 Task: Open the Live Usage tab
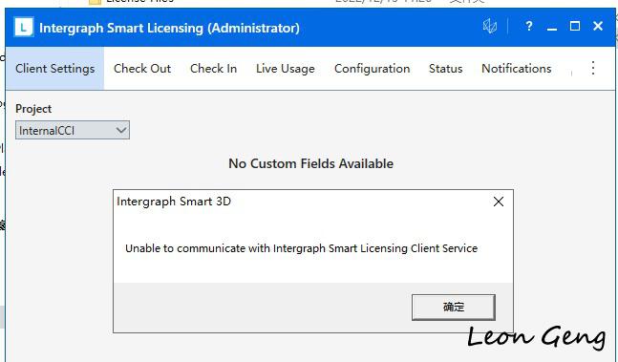(x=286, y=69)
